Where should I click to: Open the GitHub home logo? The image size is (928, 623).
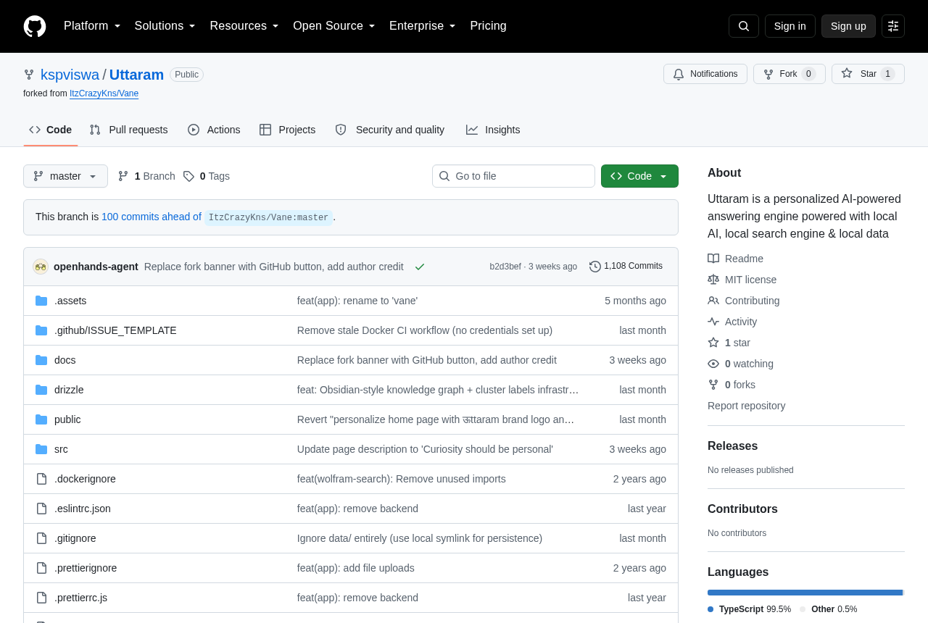tap(35, 26)
